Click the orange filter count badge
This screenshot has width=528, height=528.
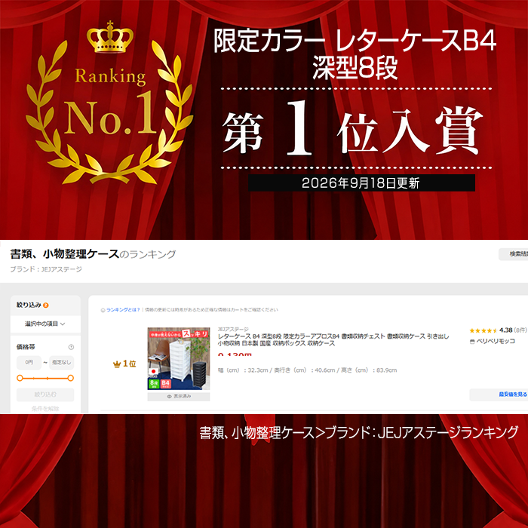pos(46,305)
